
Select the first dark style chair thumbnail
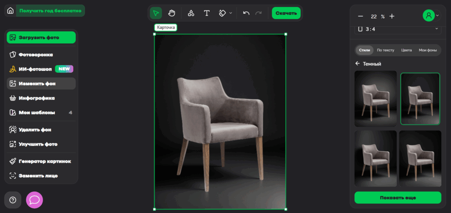pos(376,99)
